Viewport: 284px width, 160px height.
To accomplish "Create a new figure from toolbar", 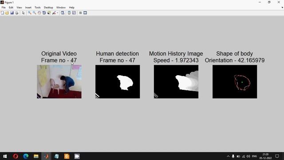I will click(2, 13).
